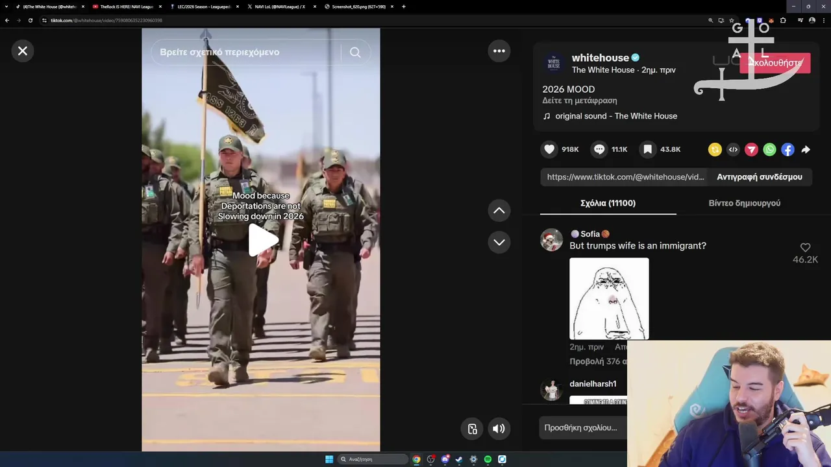Viewport: 831px width, 467px height.
Task: Open the browser extensions puzzle icon
Action: 783,20
